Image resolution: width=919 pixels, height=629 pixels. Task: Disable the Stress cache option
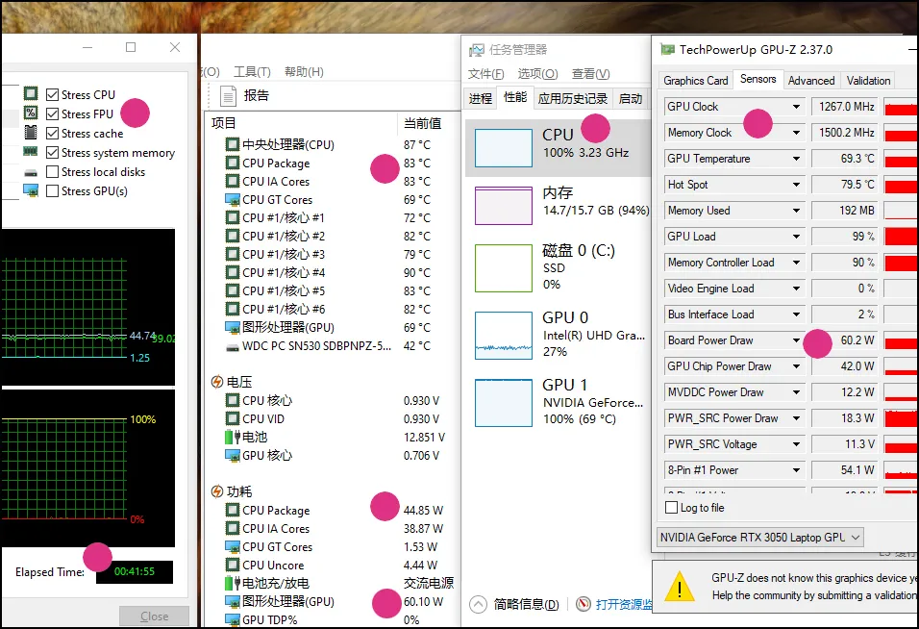pyautogui.click(x=52, y=133)
